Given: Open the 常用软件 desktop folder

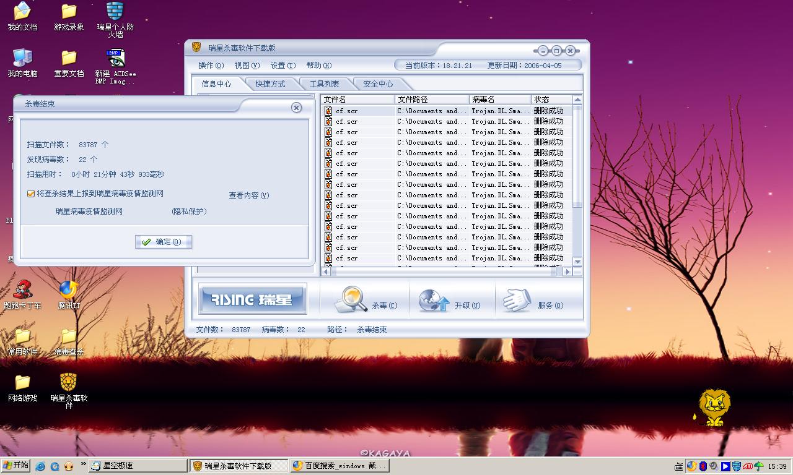Looking at the screenshot, I should 22,341.
